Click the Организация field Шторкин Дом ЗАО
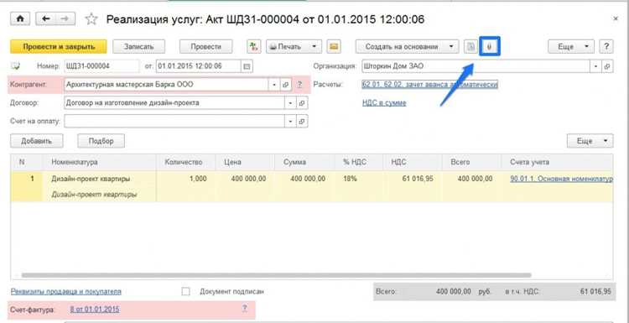The image size is (629, 323). click(476, 66)
